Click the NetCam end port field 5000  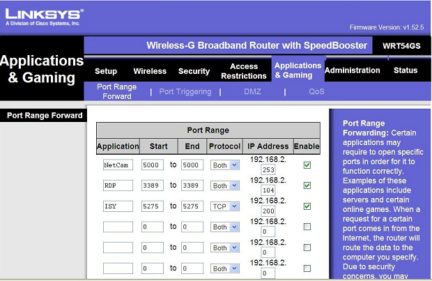click(192, 165)
